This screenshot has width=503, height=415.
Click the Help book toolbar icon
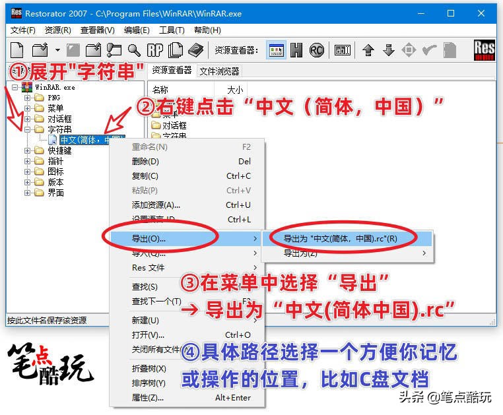pyautogui.click(x=195, y=50)
